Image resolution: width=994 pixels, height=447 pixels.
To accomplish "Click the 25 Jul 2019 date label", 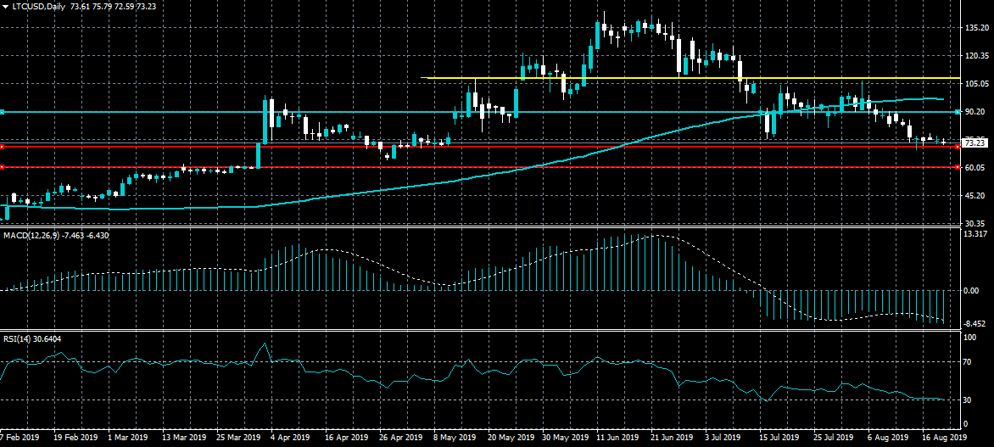I will point(834,438).
